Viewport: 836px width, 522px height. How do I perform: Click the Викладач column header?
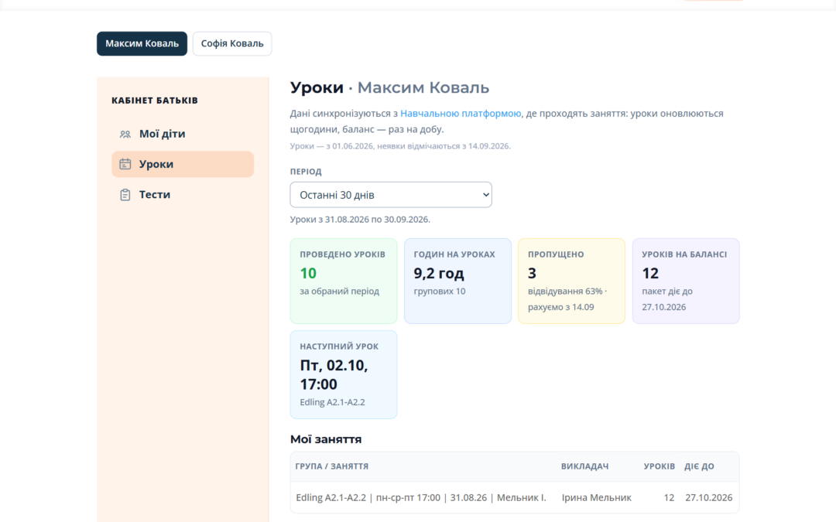click(584, 466)
